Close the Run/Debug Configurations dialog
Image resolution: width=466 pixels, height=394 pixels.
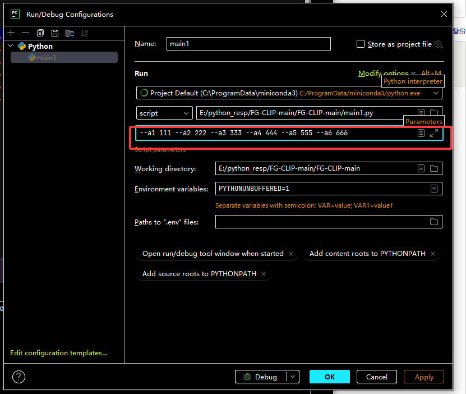coord(444,14)
